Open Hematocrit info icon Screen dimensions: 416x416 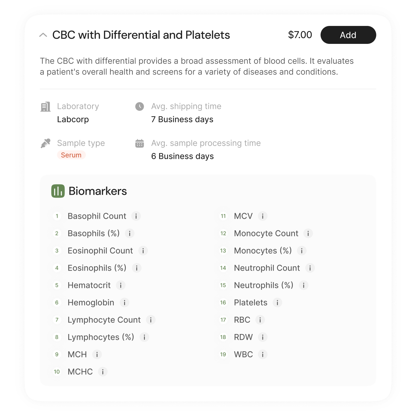coord(121,285)
